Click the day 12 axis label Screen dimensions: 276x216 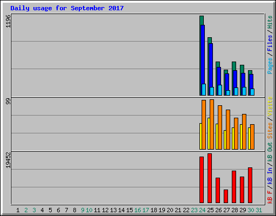point(105,210)
